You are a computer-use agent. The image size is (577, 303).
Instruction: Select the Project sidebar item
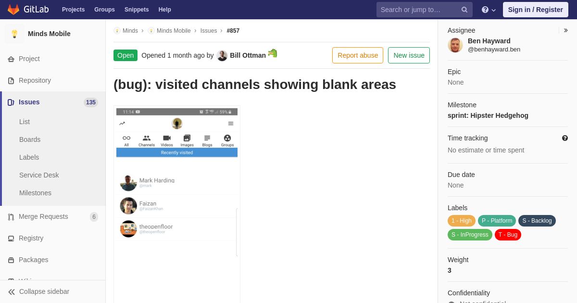coord(53,59)
